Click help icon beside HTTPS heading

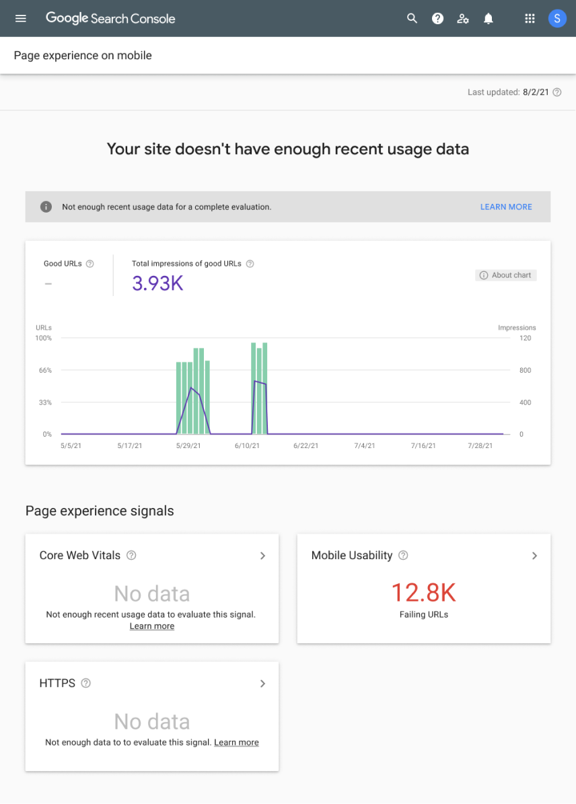pyautogui.click(x=86, y=684)
